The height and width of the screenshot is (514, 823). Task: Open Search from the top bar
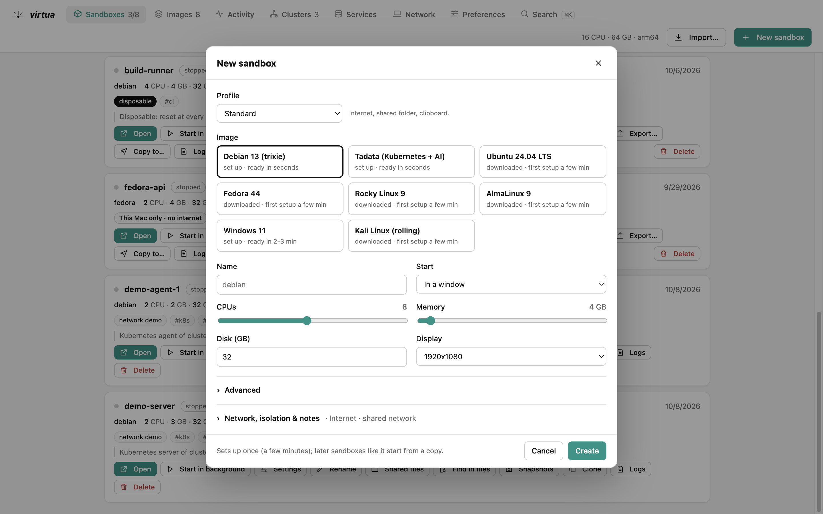tap(548, 14)
